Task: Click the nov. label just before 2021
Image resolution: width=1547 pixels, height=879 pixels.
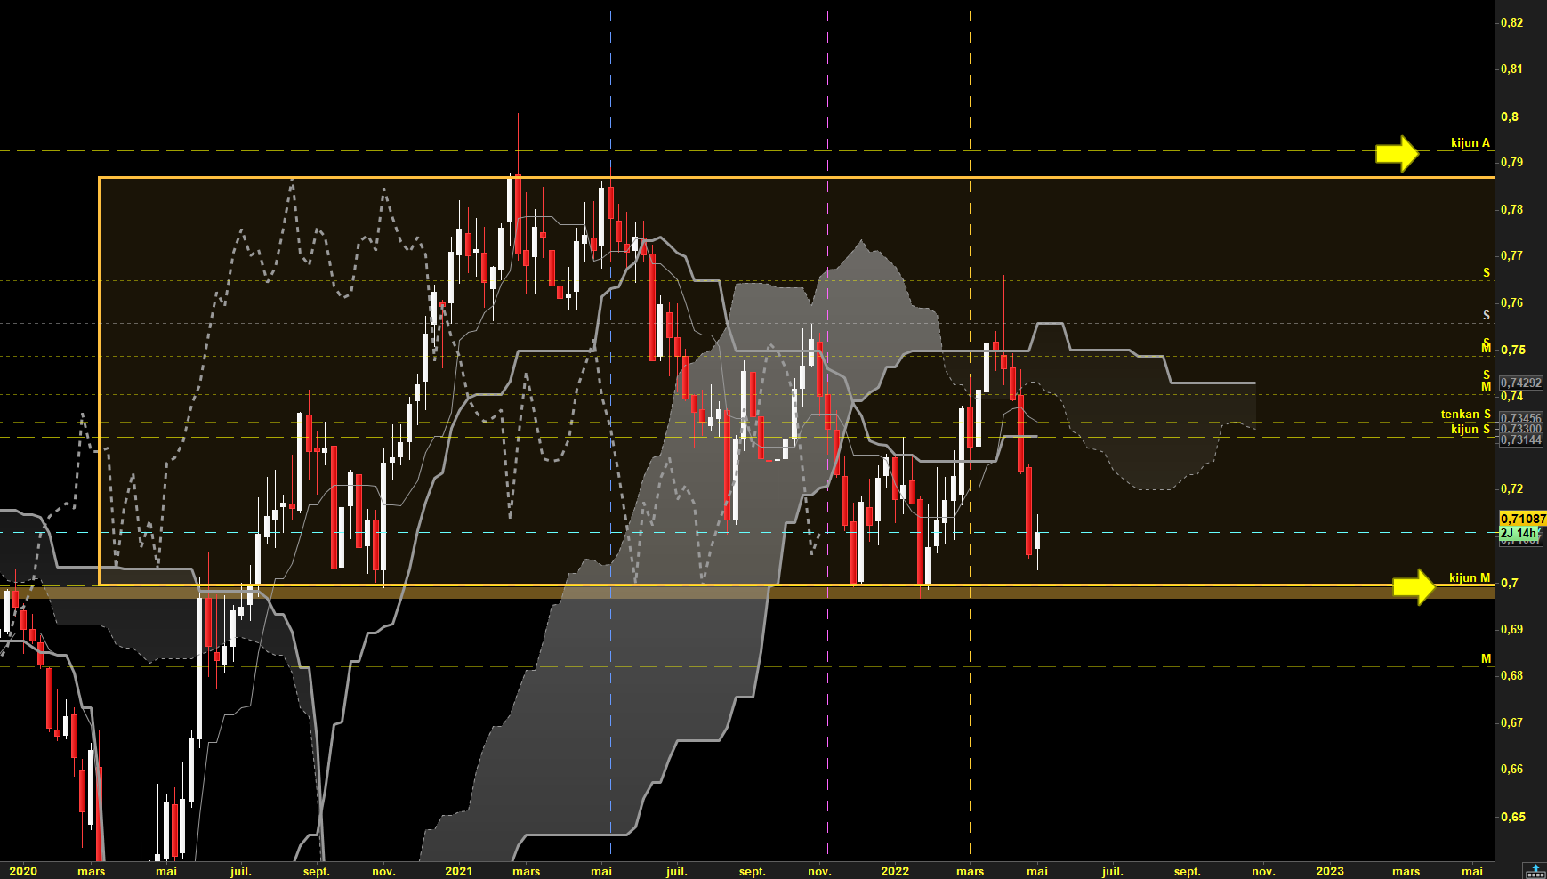Action: click(x=383, y=871)
